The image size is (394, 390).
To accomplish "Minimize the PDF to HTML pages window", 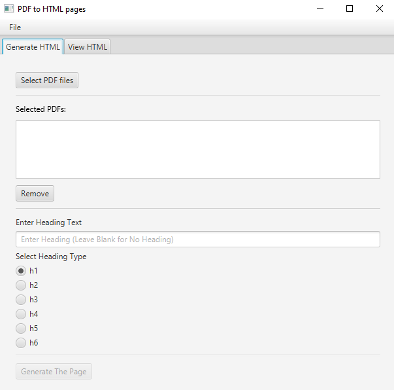I will pos(320,9).
